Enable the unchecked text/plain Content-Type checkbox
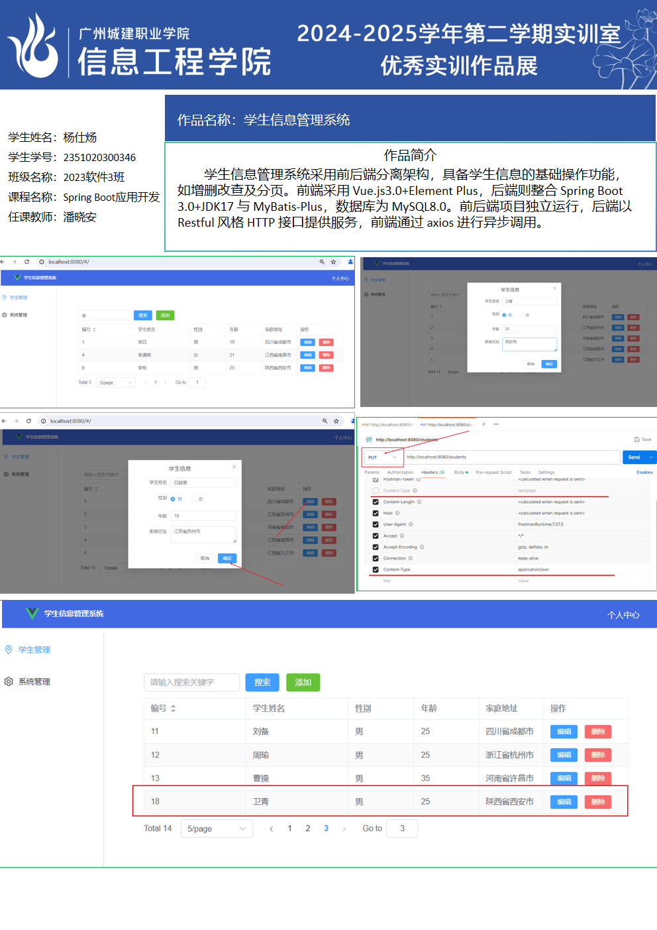 click(376, 491)
